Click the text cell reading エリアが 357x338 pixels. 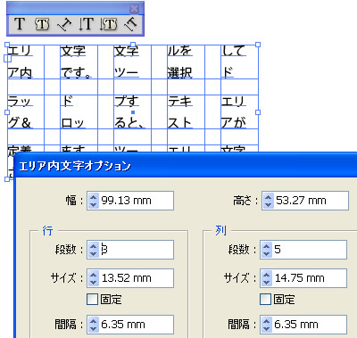point(239,111)
